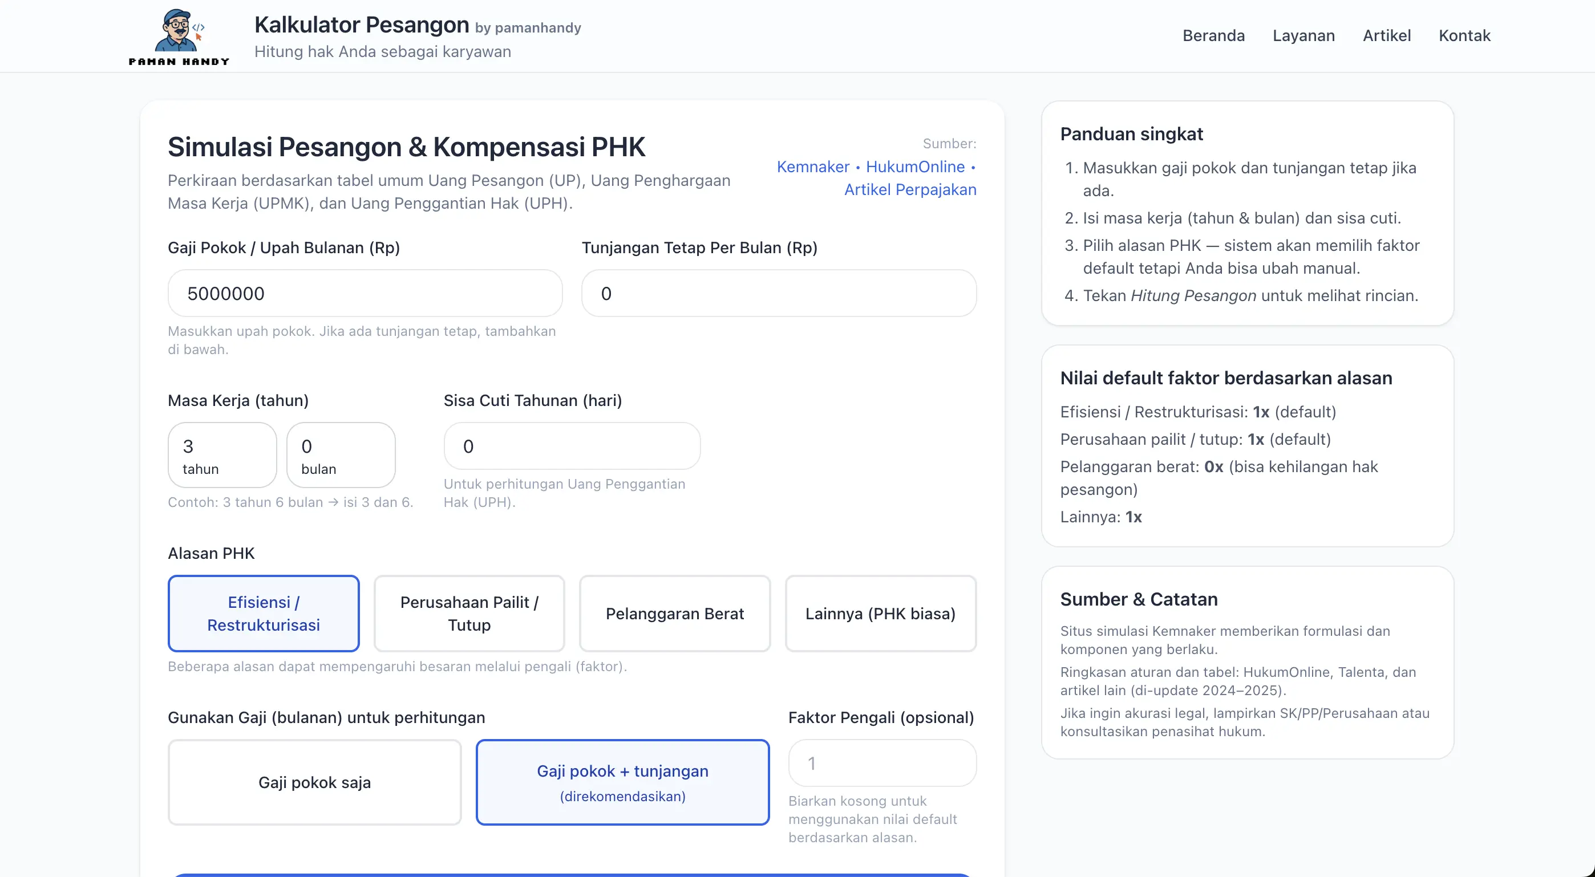This screenshot has height=877, width=1595.
Task: Focus the Masa Kerja tahun input
Action: pyautogui.click(x=222, y=454)
